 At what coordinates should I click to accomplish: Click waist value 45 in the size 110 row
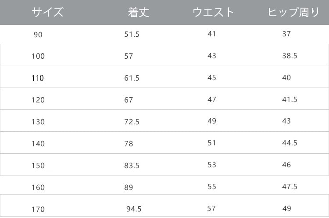point(212,77)
